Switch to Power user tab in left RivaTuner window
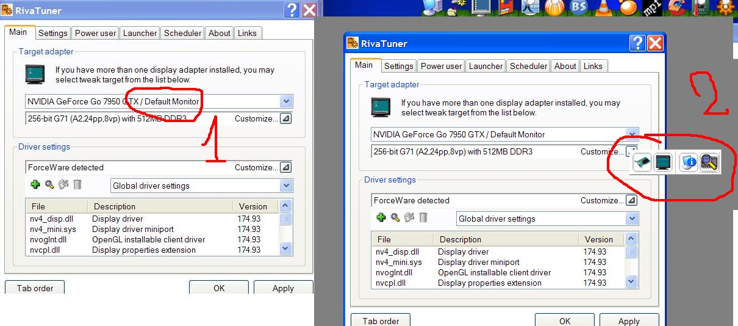 coord(95,33)
